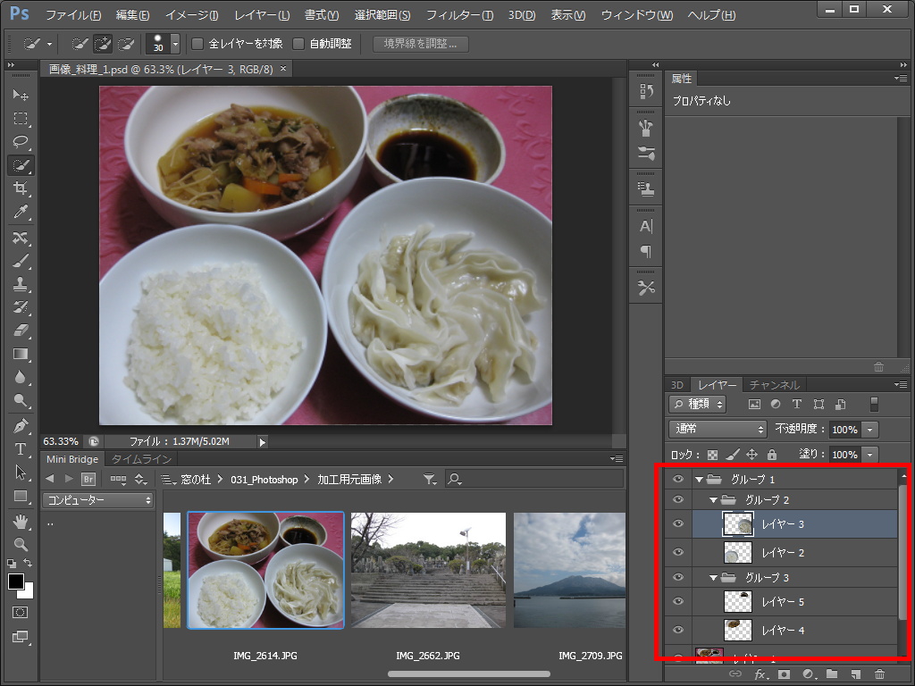
Task: Select the Brush tool
Action: coord(21,261)
